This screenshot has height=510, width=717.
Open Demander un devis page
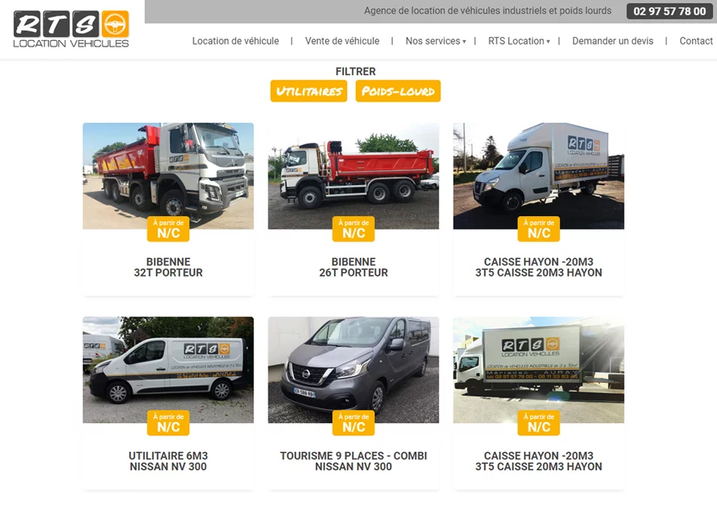613,41
